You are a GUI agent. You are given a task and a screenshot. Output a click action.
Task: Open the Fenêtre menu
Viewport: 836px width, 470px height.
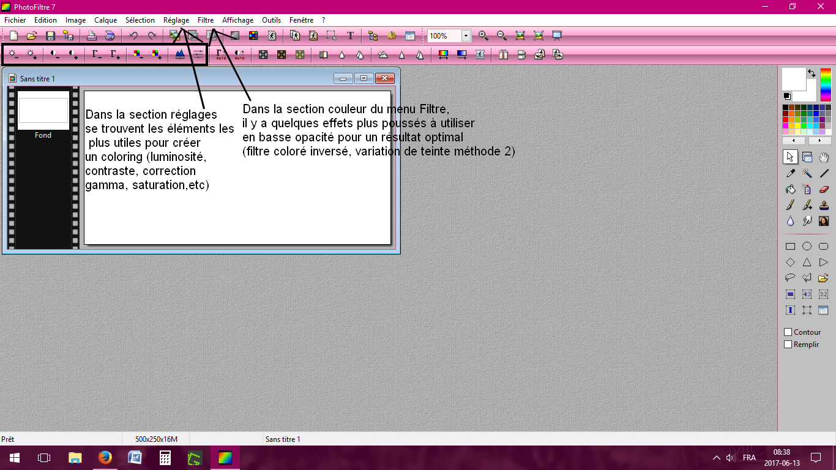coord(302,20)
